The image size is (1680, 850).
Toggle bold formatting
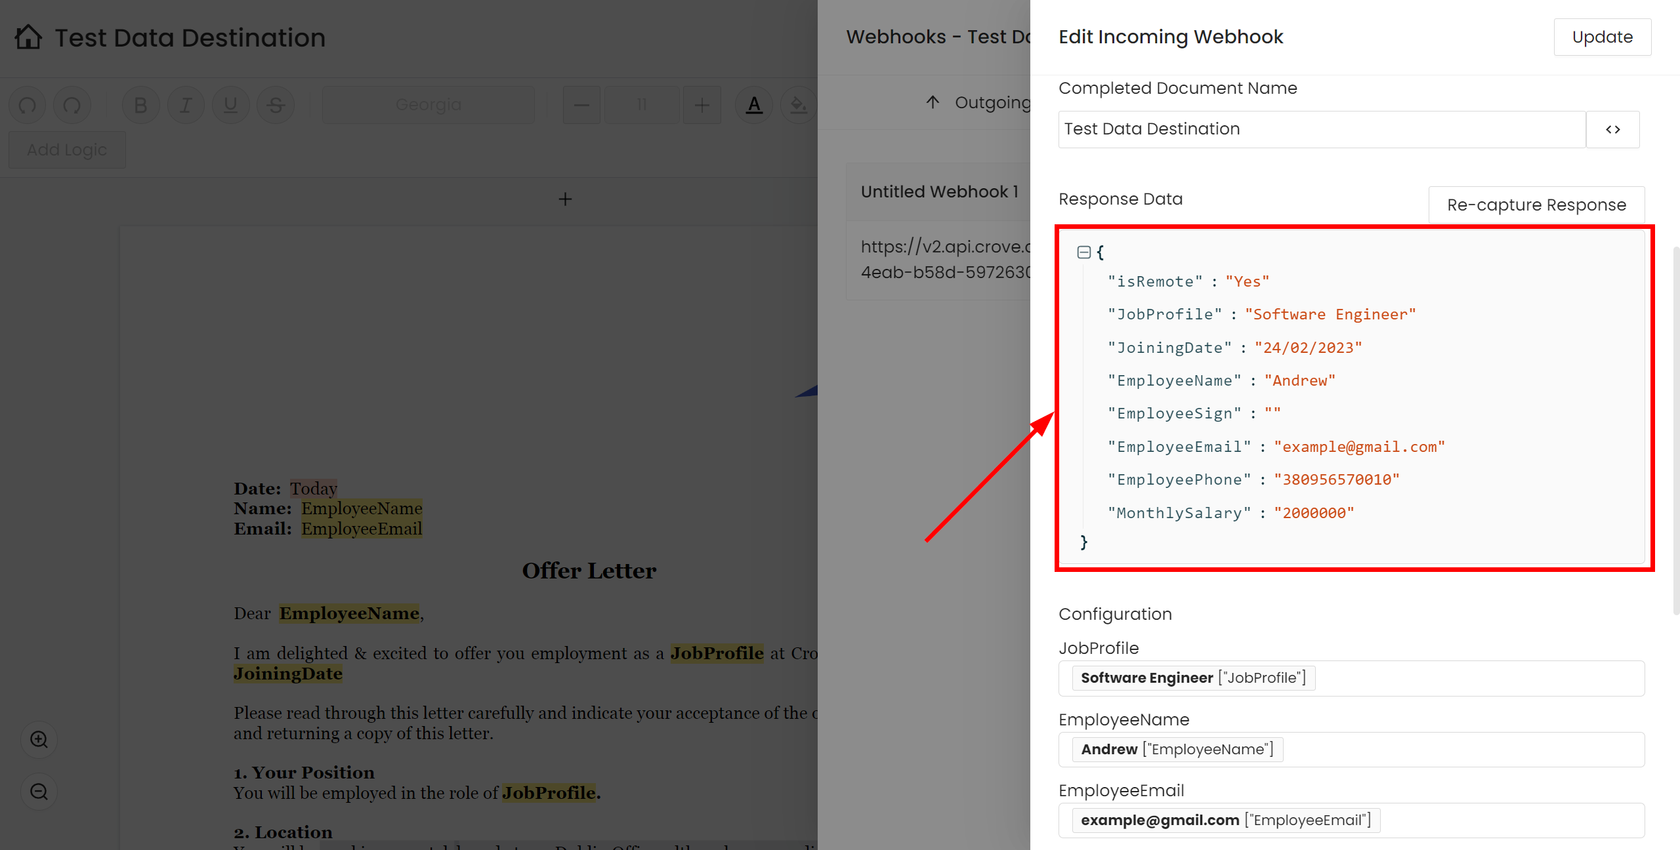point(140,105)
